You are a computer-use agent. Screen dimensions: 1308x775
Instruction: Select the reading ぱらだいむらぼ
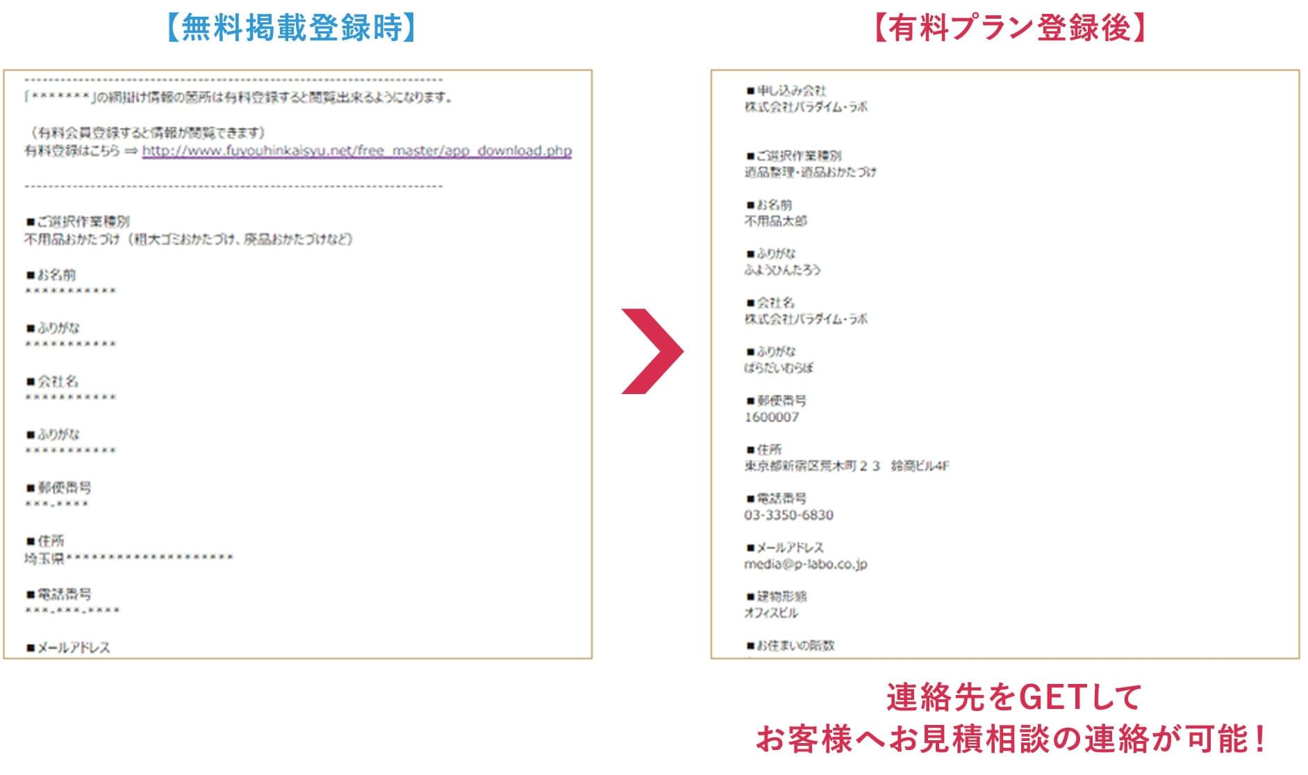click(779, 368)
